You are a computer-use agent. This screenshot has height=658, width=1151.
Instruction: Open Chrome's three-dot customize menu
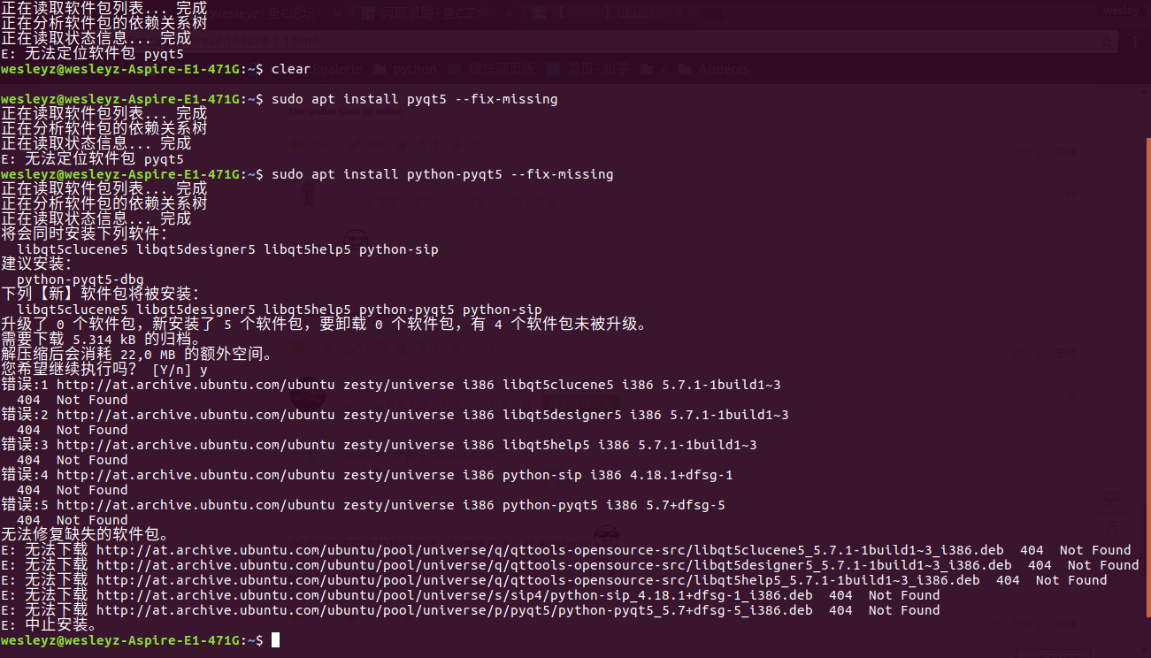[x=1135, y=42]
